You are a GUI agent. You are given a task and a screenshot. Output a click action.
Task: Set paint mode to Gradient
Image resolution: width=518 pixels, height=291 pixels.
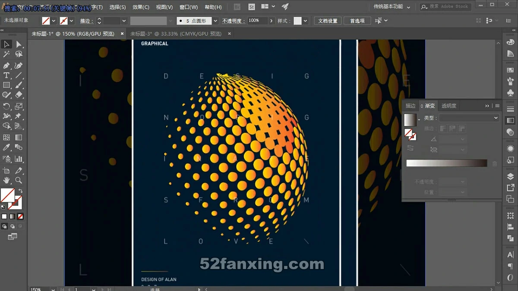[12, 216]
